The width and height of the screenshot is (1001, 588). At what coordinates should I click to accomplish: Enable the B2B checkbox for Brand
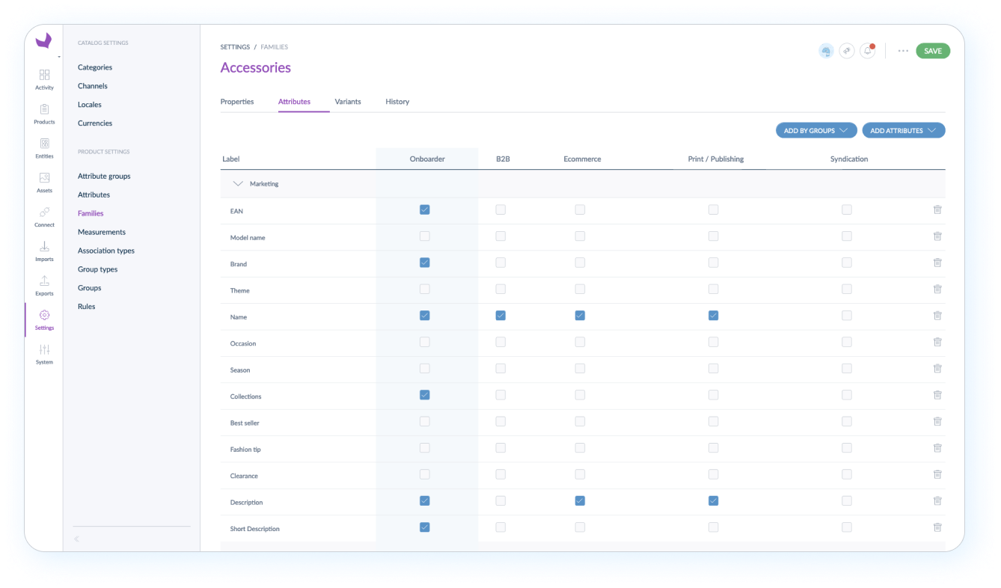[500, 263]
